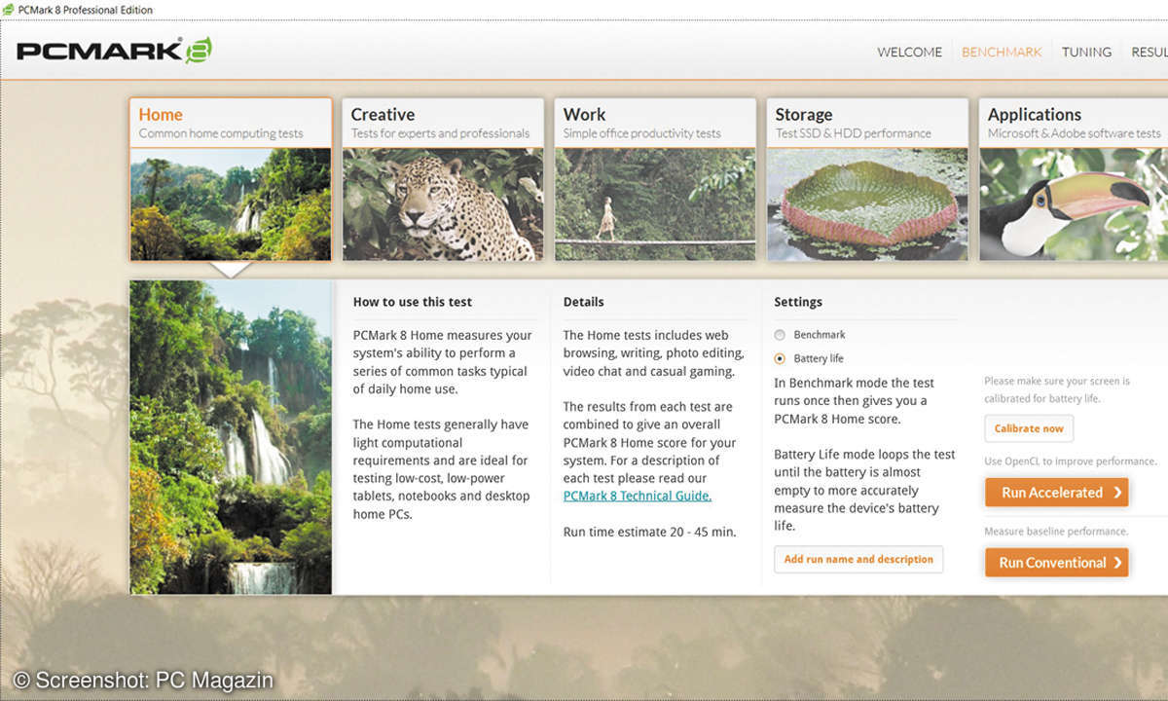Click the Calibrate now button
This screenshot has height=701, width=1168.
click(x=1029, y=428)
